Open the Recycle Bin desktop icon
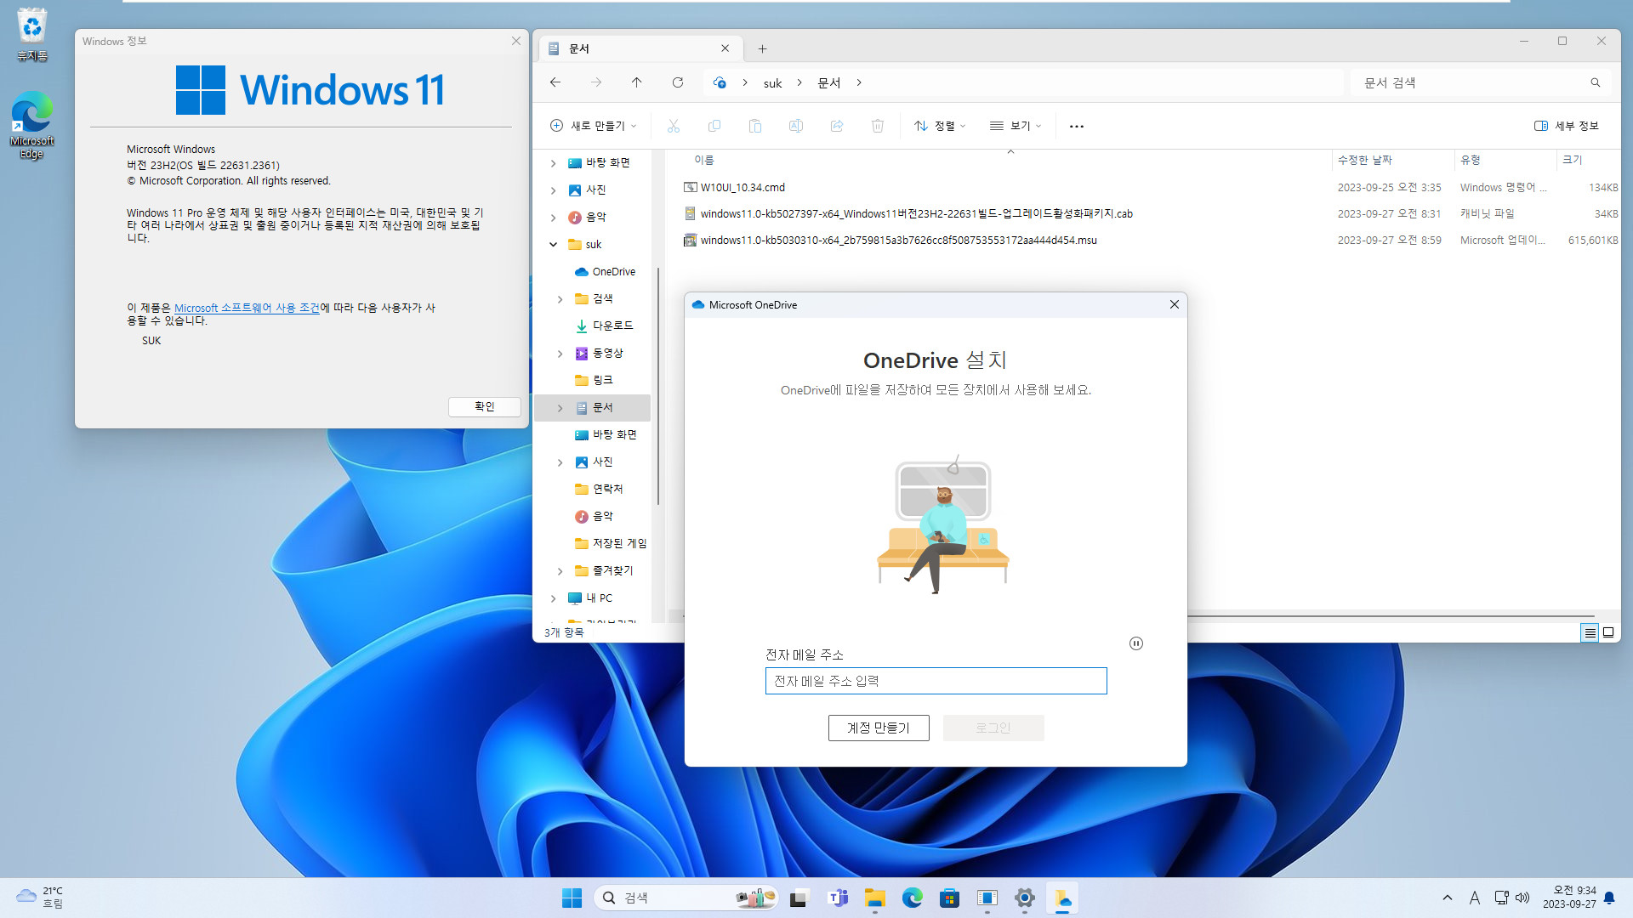 point(31,35)
